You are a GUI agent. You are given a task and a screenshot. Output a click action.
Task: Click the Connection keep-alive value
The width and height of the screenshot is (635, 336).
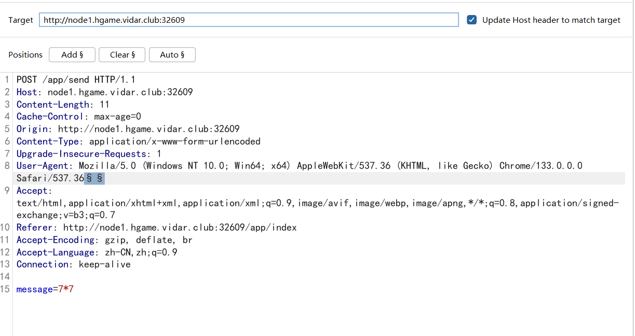104,264
